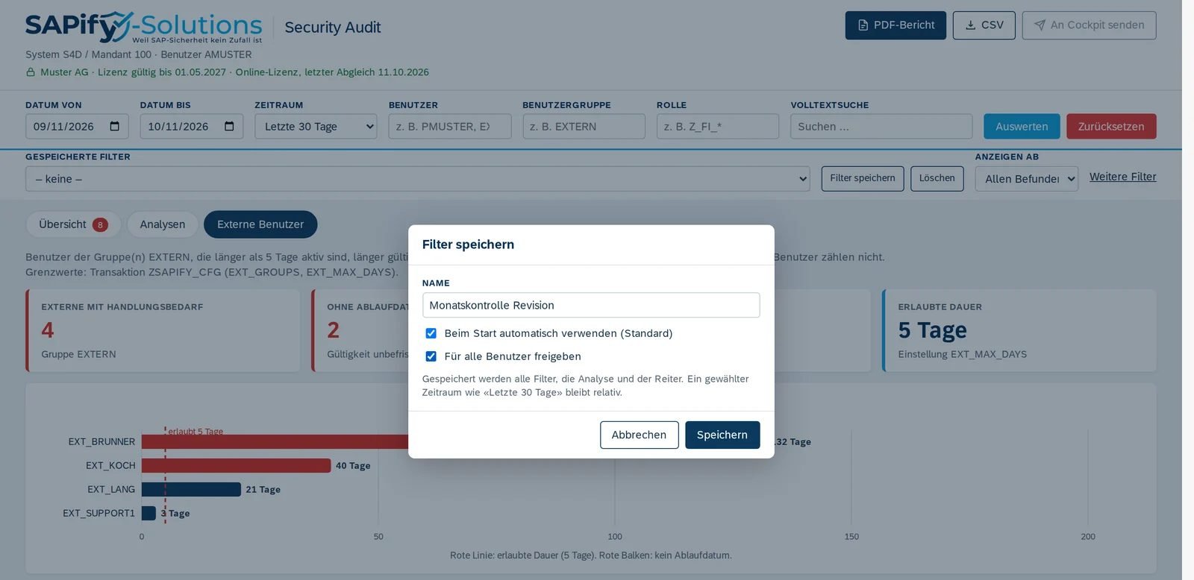Click the 'EXT_KOCH' chart label
This screenshot has height=580, width=1194.
[x=110, y=466]
